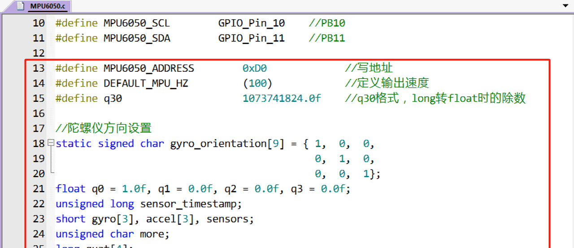The height and width of the screenshot is (248, 574).
Task: Open the tab list dropdown arrow
Action: pyautogui.click(x=565, y=6)
